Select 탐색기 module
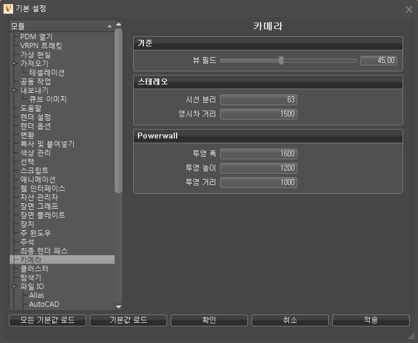418x343 pixels. 31,278
